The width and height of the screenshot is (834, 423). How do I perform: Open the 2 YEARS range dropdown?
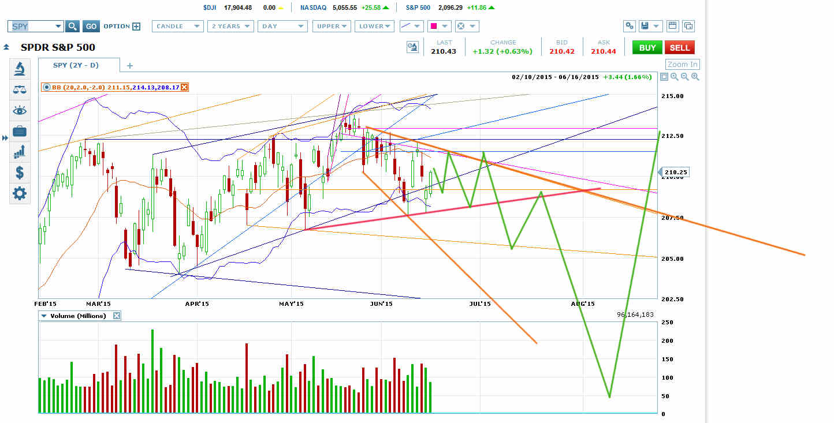(232, 26)
